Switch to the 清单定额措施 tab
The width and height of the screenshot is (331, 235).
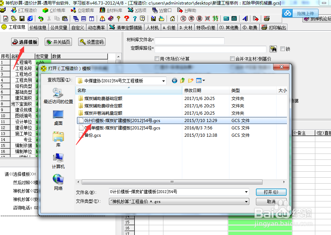(126, 28)
